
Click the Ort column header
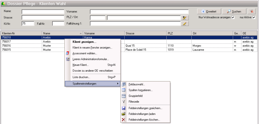[x=212, y=33]
